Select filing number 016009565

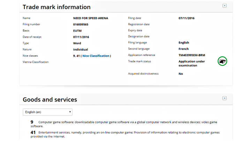[81, 24]
